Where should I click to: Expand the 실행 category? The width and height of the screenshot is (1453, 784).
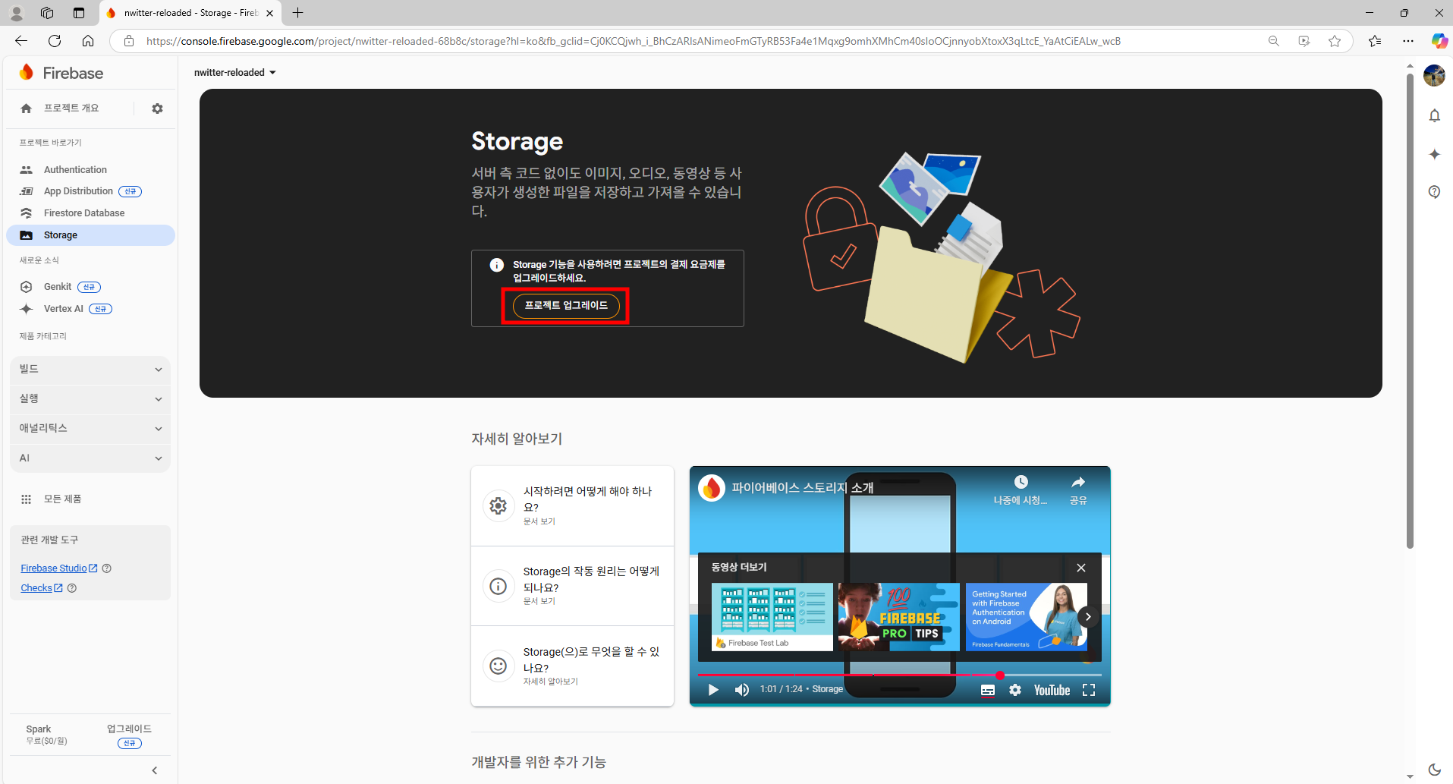click(90, 398)
